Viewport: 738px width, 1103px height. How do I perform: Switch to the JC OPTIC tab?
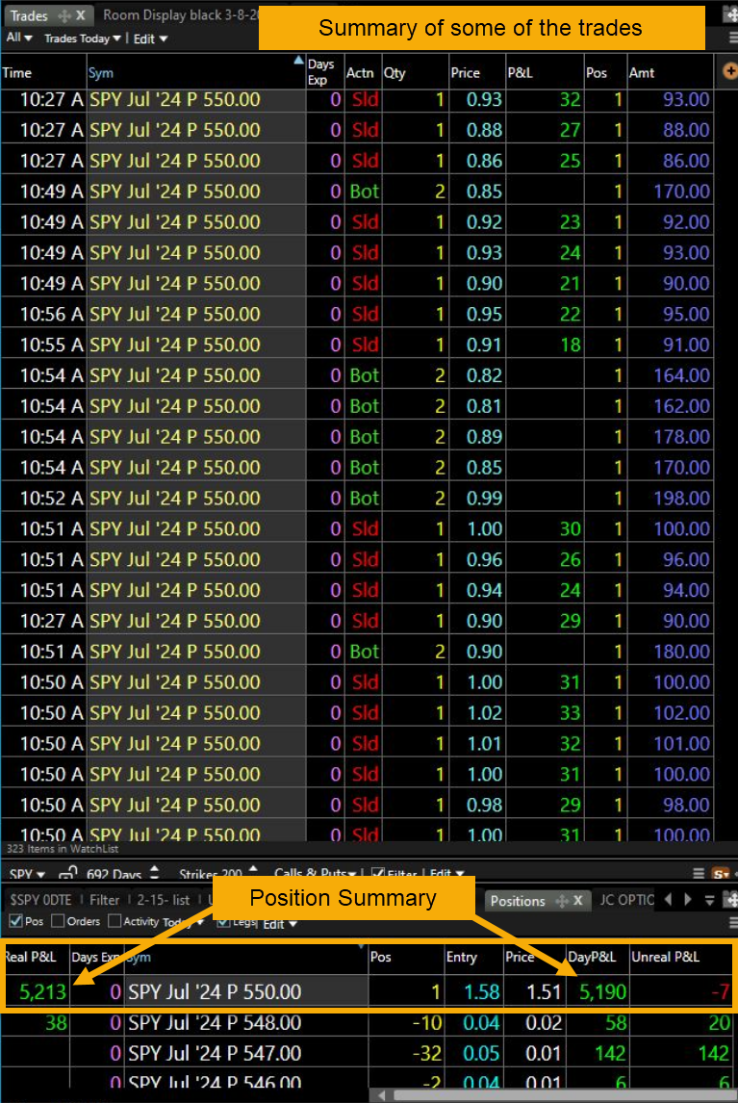[626, 899]
